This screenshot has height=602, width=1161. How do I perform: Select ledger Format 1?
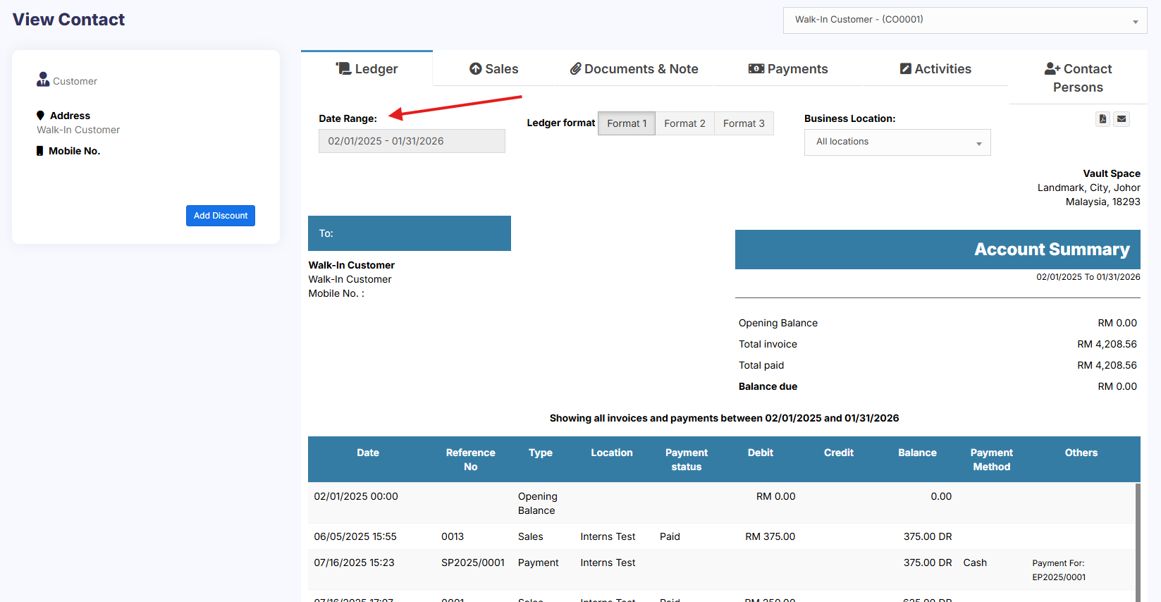[626, 123]
